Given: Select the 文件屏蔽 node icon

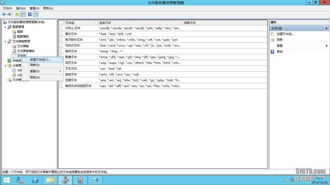Looking at the screenshot, I should (14, 46).
